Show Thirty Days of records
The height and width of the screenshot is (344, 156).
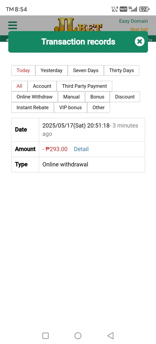[x=121, y=70]
